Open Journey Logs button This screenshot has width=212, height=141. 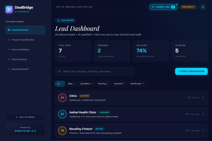[163, 7]
